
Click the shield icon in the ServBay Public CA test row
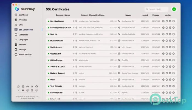coord(76,28)
